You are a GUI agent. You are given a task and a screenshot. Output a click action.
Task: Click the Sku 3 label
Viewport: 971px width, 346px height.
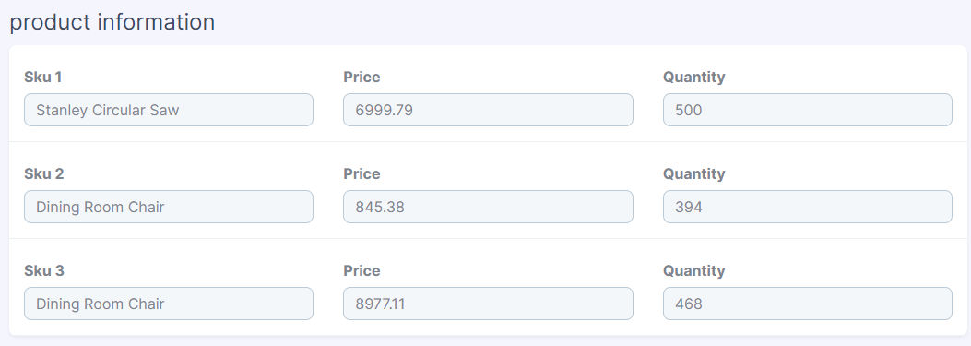point(44,270)
